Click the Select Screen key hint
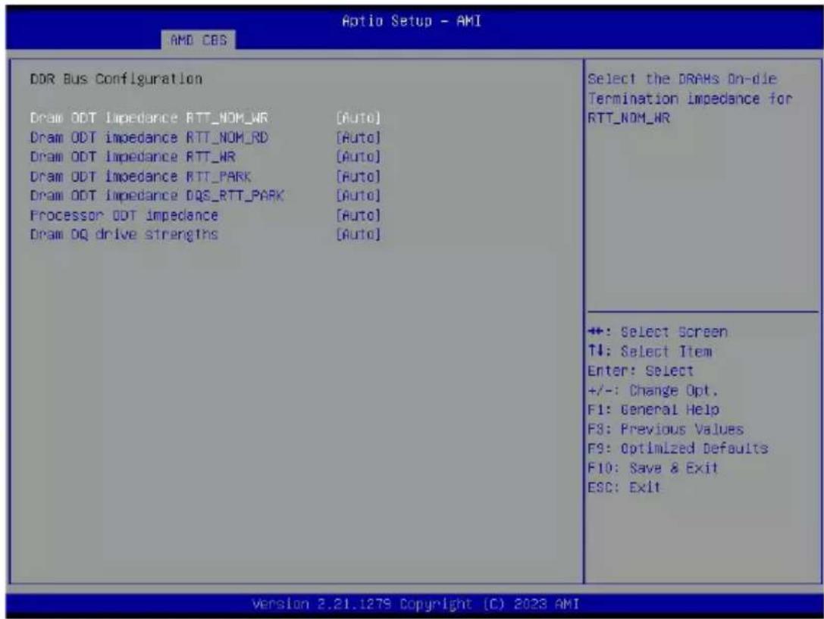The height and width of the screenshot is (619, 824). 657,332
